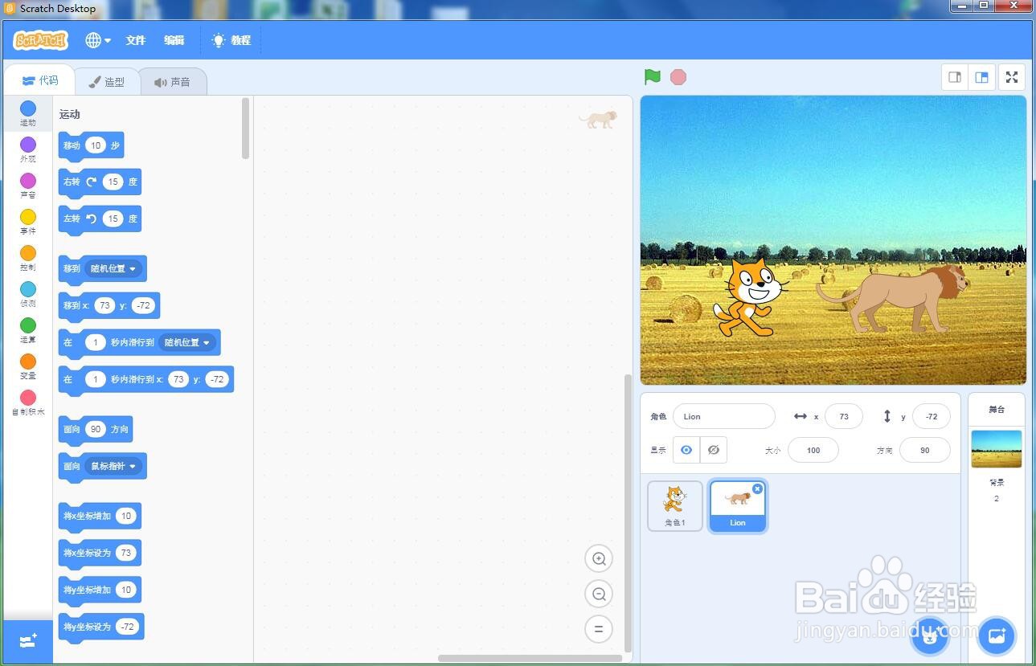Zoom out on the code workspace
The image size is (1036, 666).
pyautogui.click(x=599, y=594)
